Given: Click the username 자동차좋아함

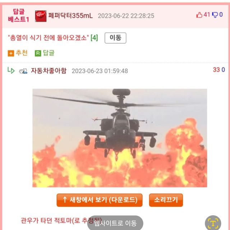Looking at the screenshot, I should pyautogui.click(x=49, y=71).
